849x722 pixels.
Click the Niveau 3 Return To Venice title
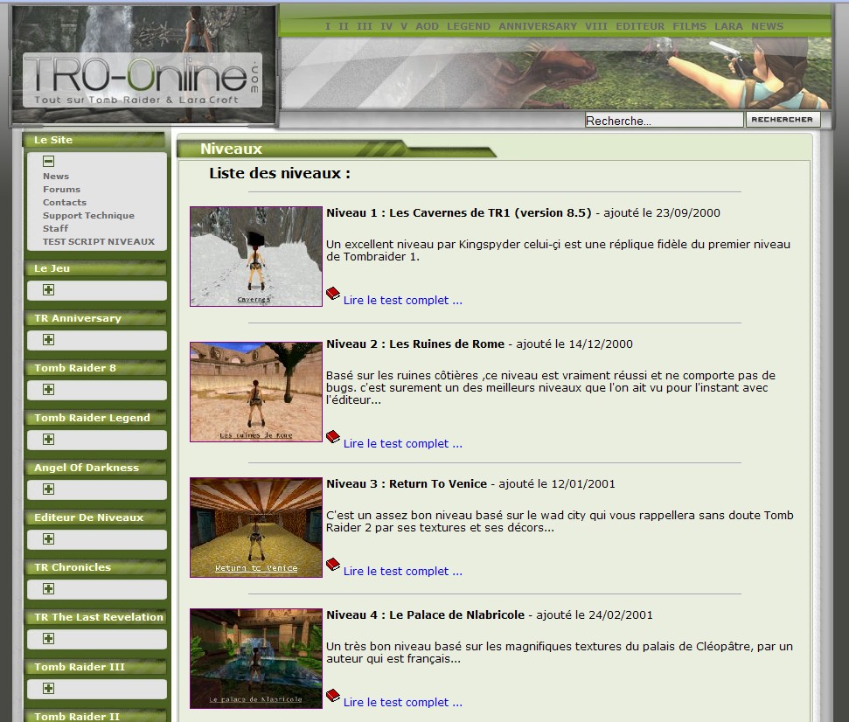[x=406, y=484]
